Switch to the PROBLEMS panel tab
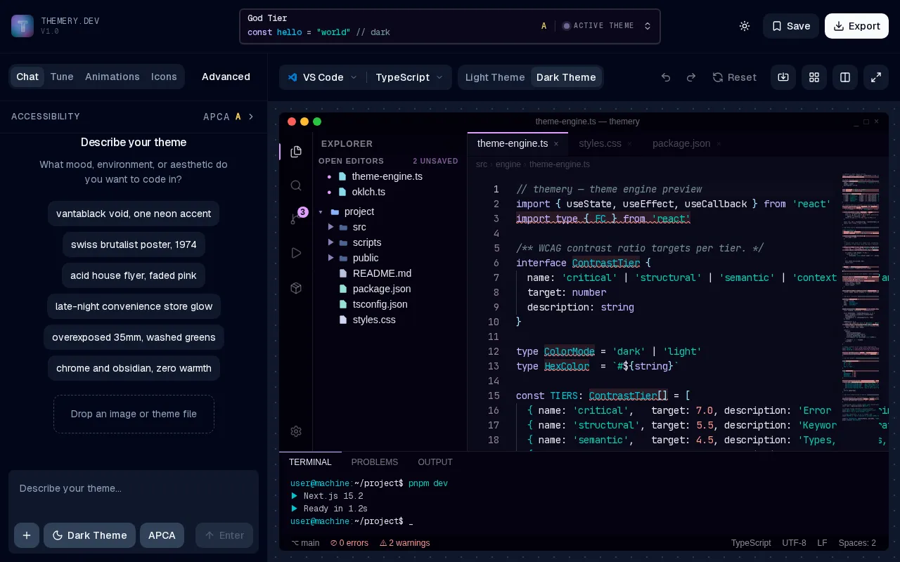Viewport: 900px width, 562px height. pos(375,462)
